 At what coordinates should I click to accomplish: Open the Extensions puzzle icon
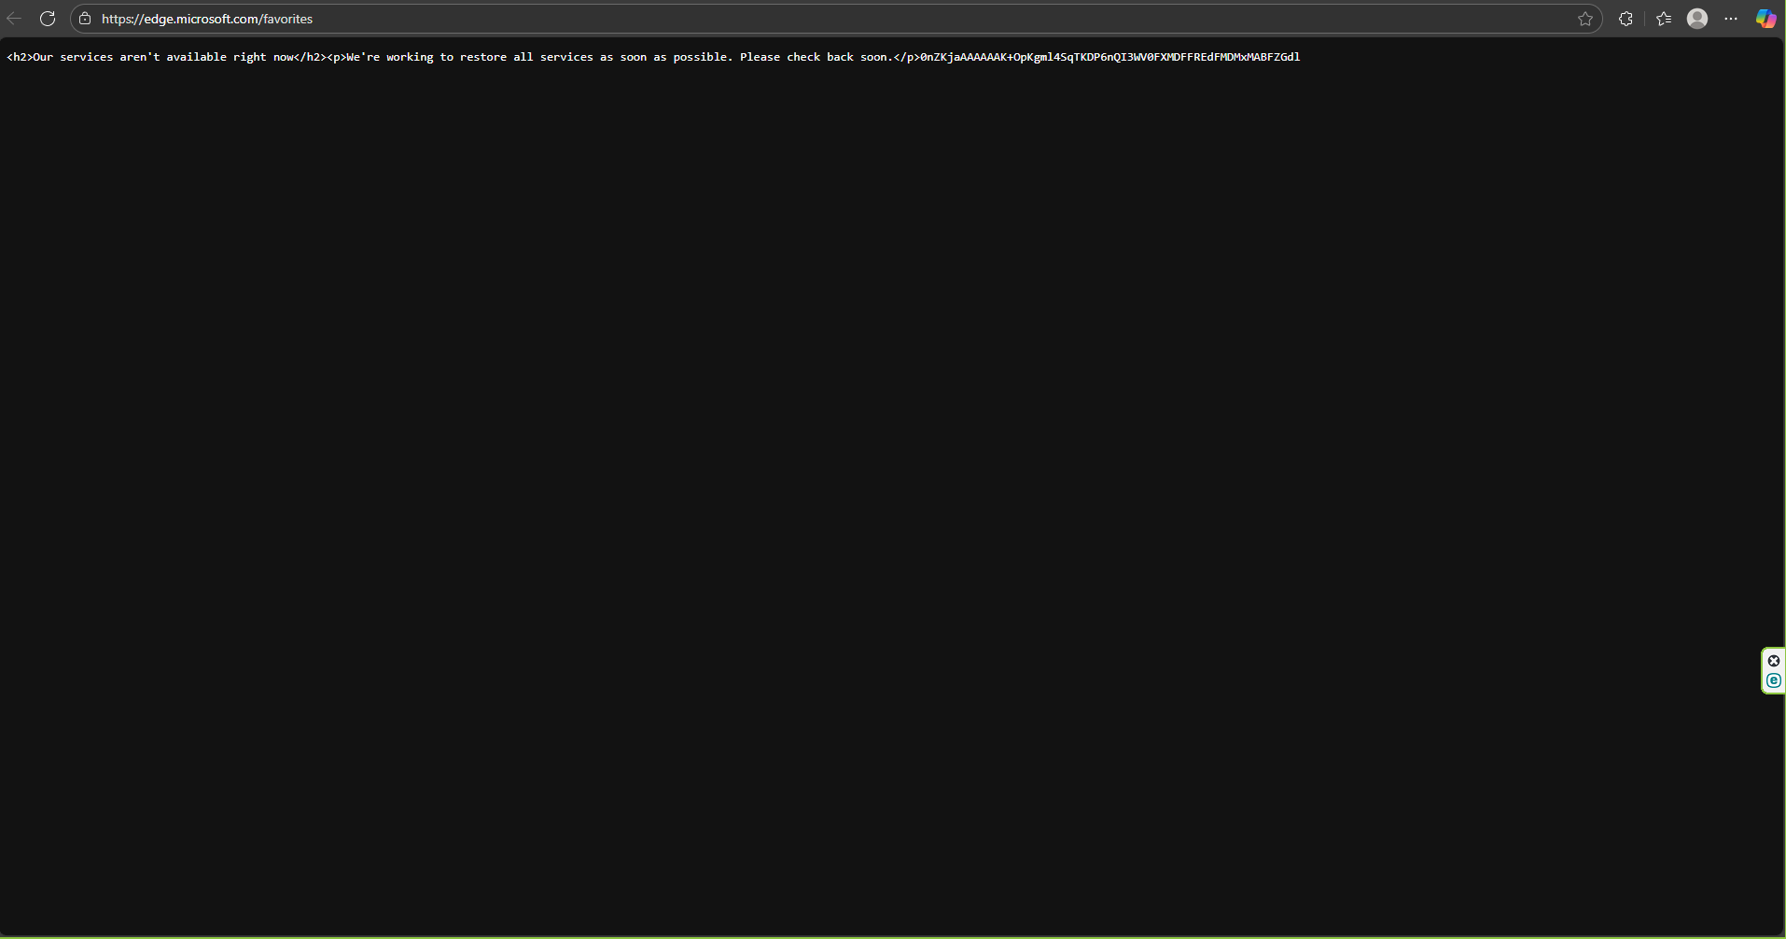(x=1626, y=19)
